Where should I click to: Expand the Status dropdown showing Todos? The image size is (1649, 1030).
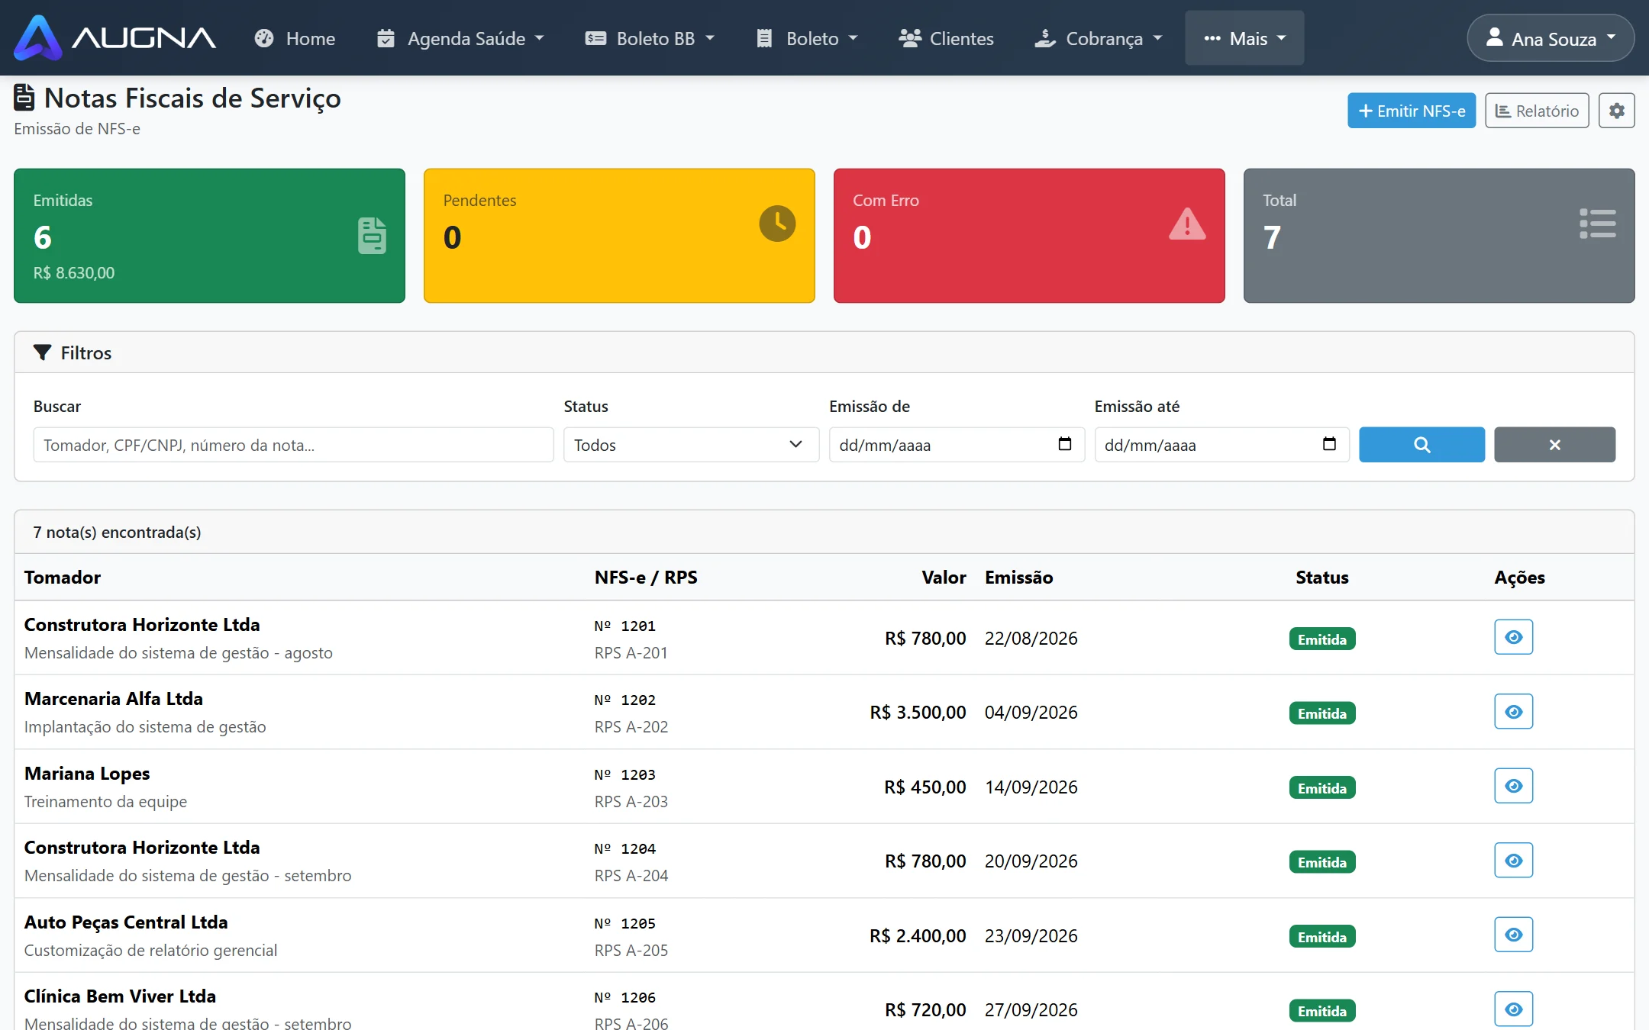pyautogui.click(x=691, y=445)
